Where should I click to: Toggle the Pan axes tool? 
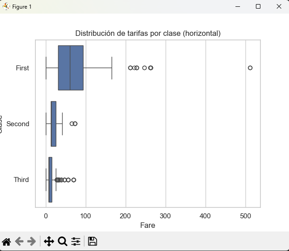(49, 241)
